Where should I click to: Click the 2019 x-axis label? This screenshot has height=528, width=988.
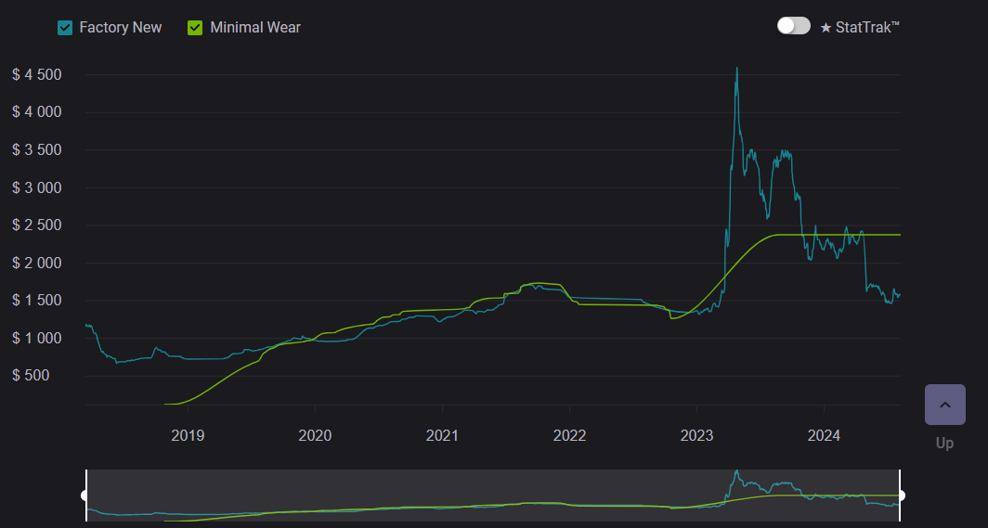coord(188,435)
